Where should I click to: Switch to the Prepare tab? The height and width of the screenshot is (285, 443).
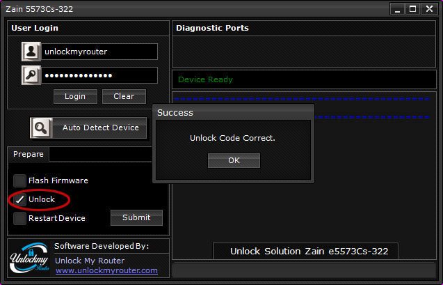(29, 154)
